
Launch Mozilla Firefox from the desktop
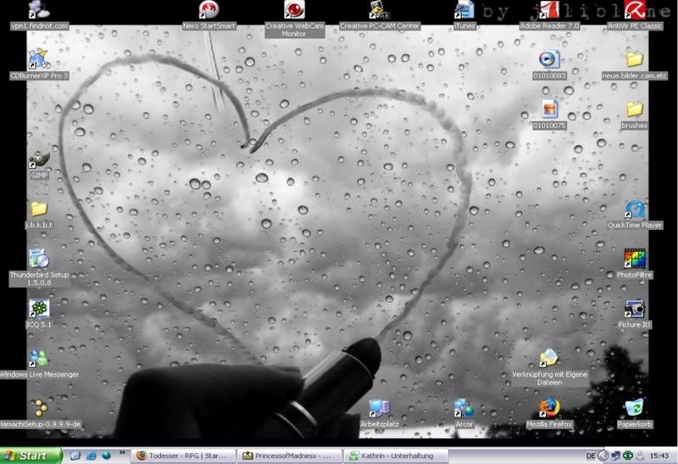tap(549, 408)
